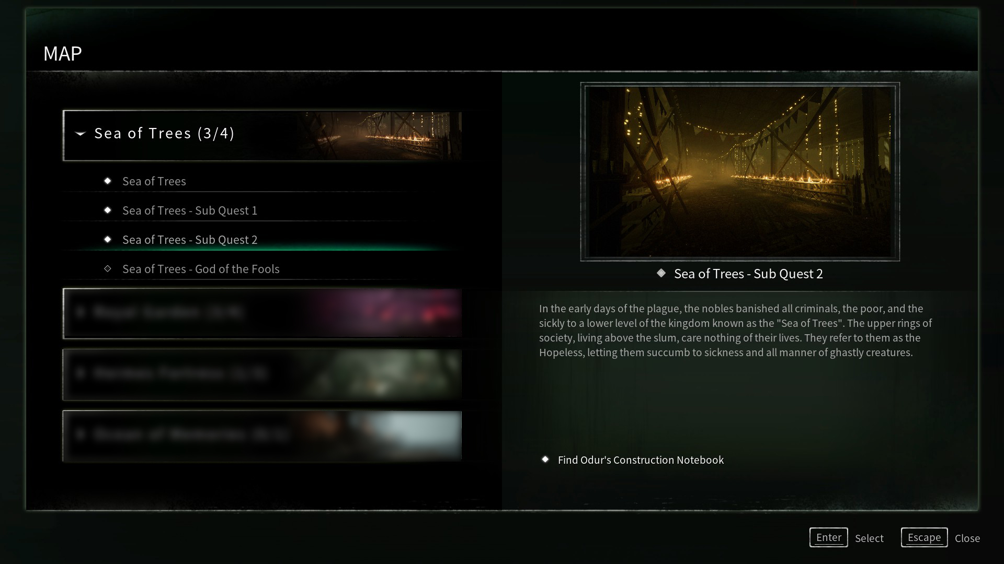Select Sea of Trees - God of the Fools
1004x564 pixels.
click(201, 269)
